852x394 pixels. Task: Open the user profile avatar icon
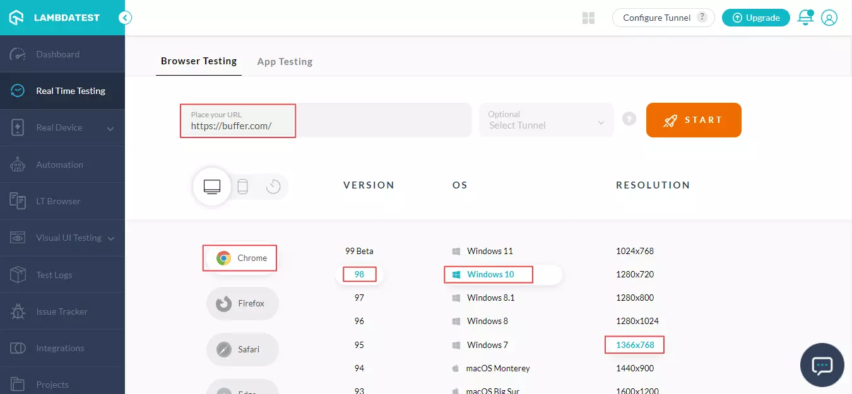(829, 18)
